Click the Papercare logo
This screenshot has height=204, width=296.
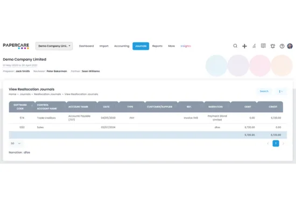click(x=16, y=46)
